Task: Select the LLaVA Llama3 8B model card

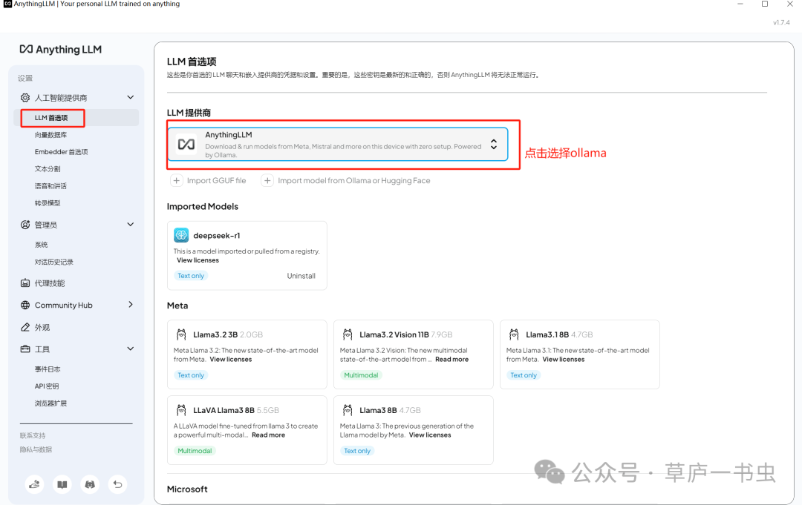Action: (x=247, y=430)
